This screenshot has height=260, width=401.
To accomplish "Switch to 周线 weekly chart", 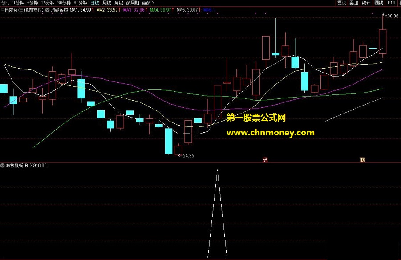I will 107,3.
